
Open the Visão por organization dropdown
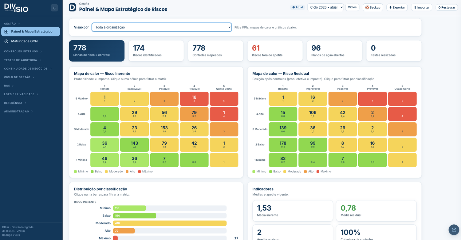(162, 27)
